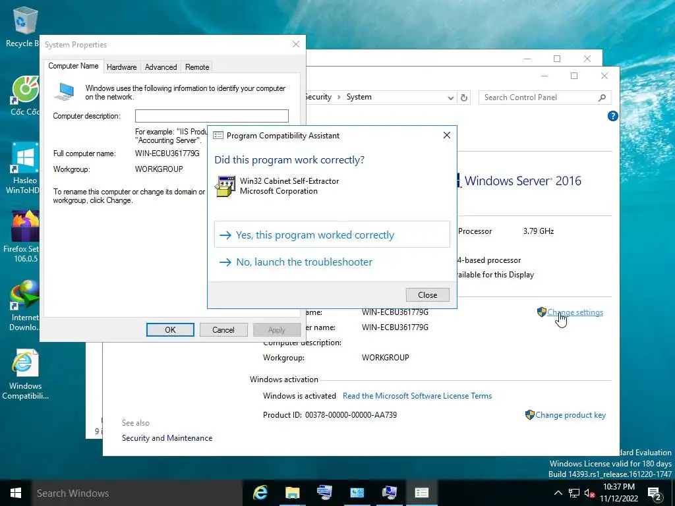Open the Cốc Cốc browser desktop icon
The width and height of the screenshot is (675, 506).
click(x=24, y=96)
